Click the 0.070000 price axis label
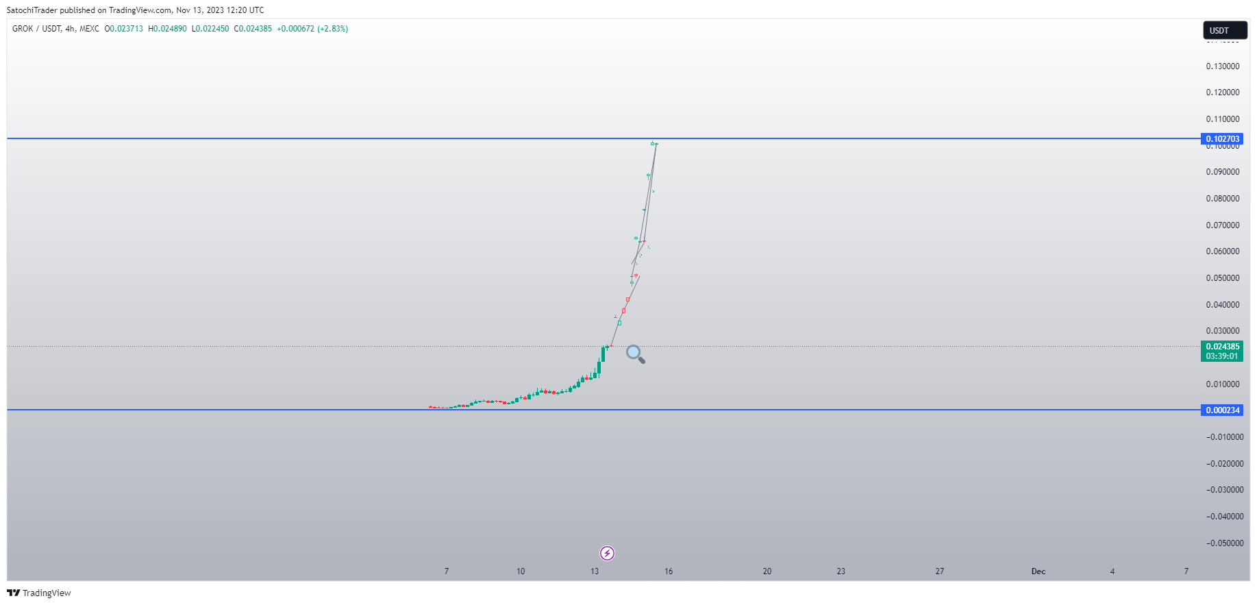 point(1223,225)
